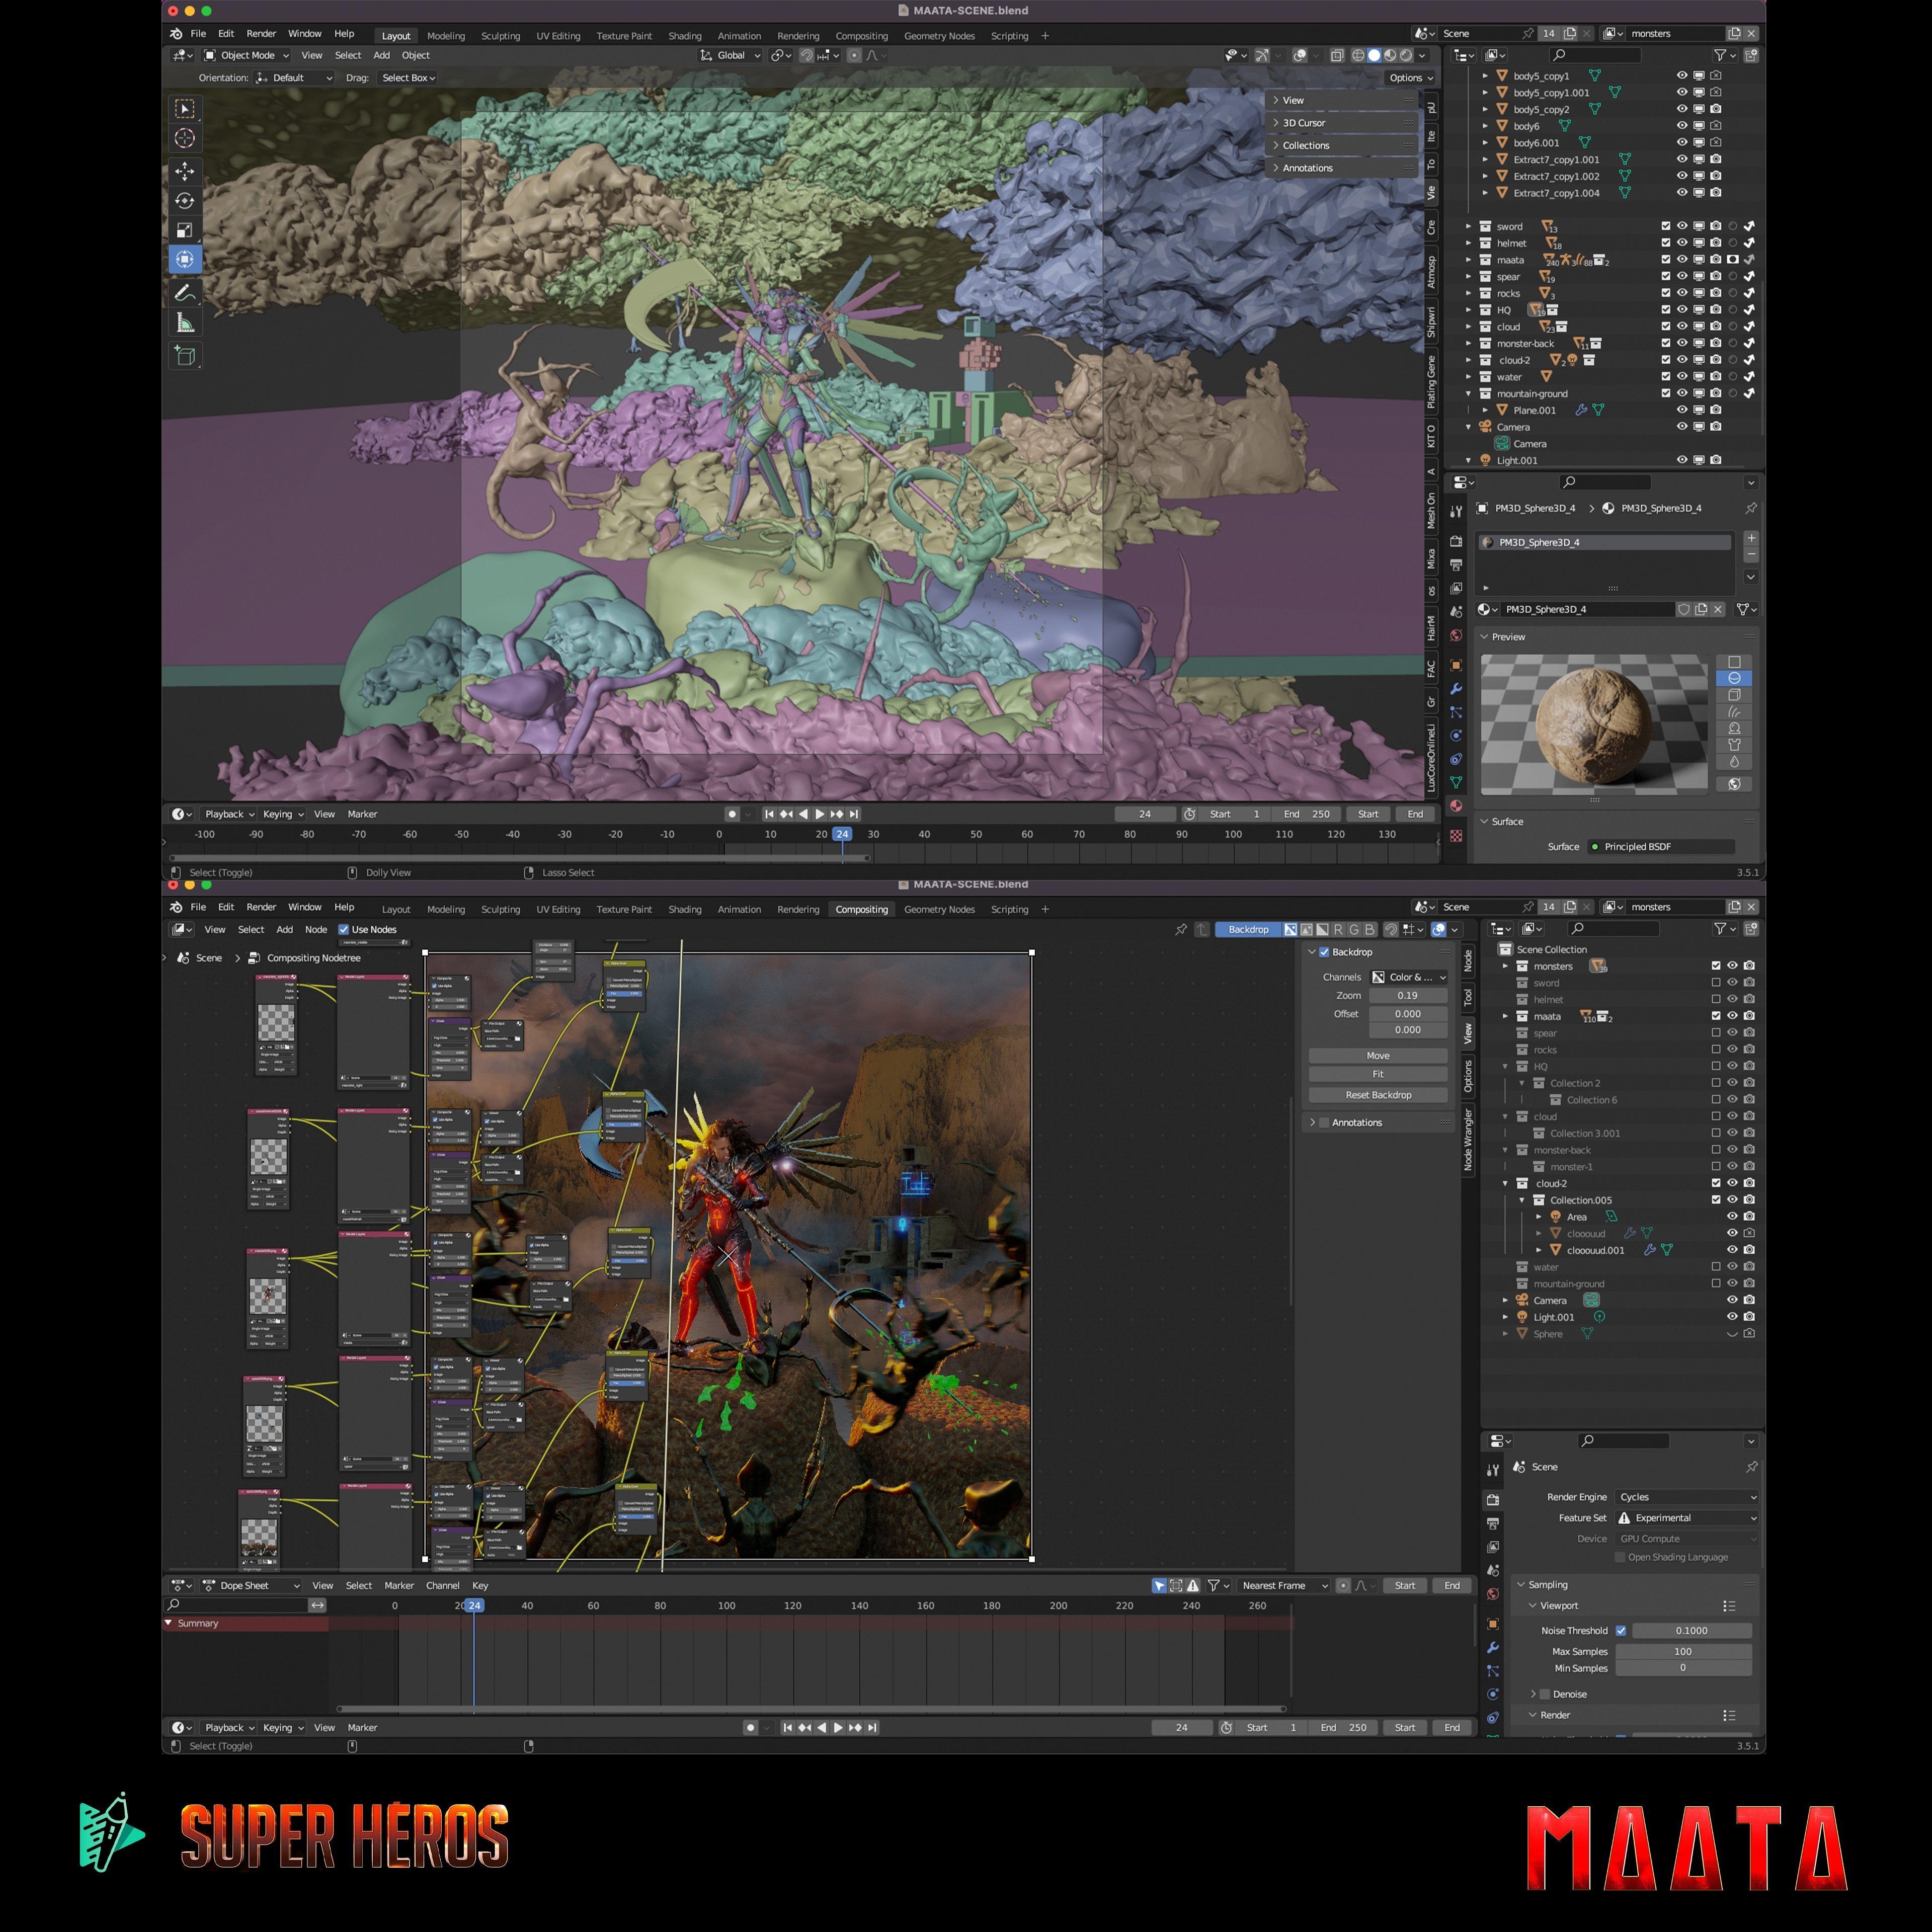Click the Move backdrop button

point(1378,1056)
